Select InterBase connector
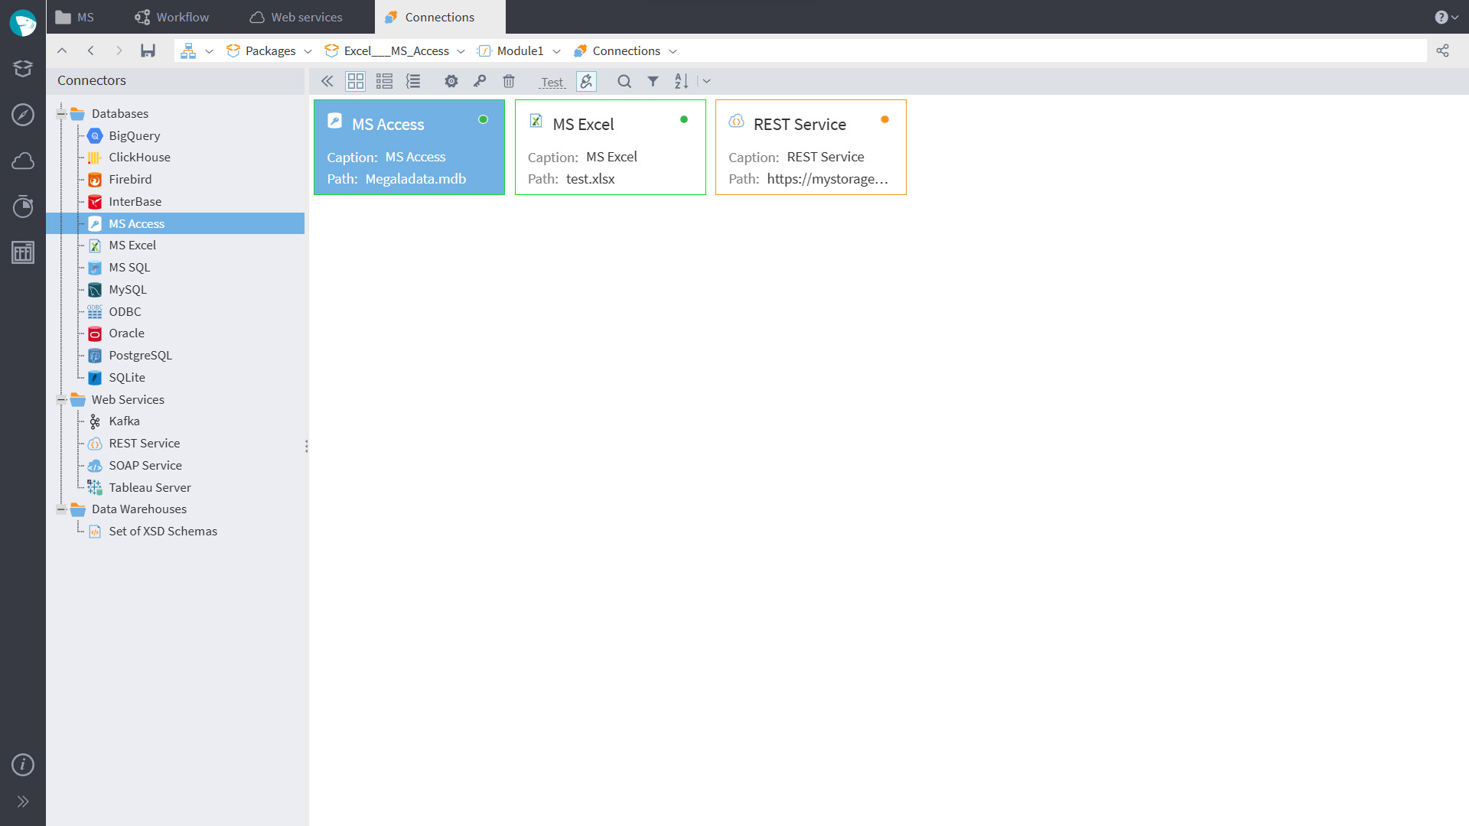1469x826 pixels. click(135, 201)
